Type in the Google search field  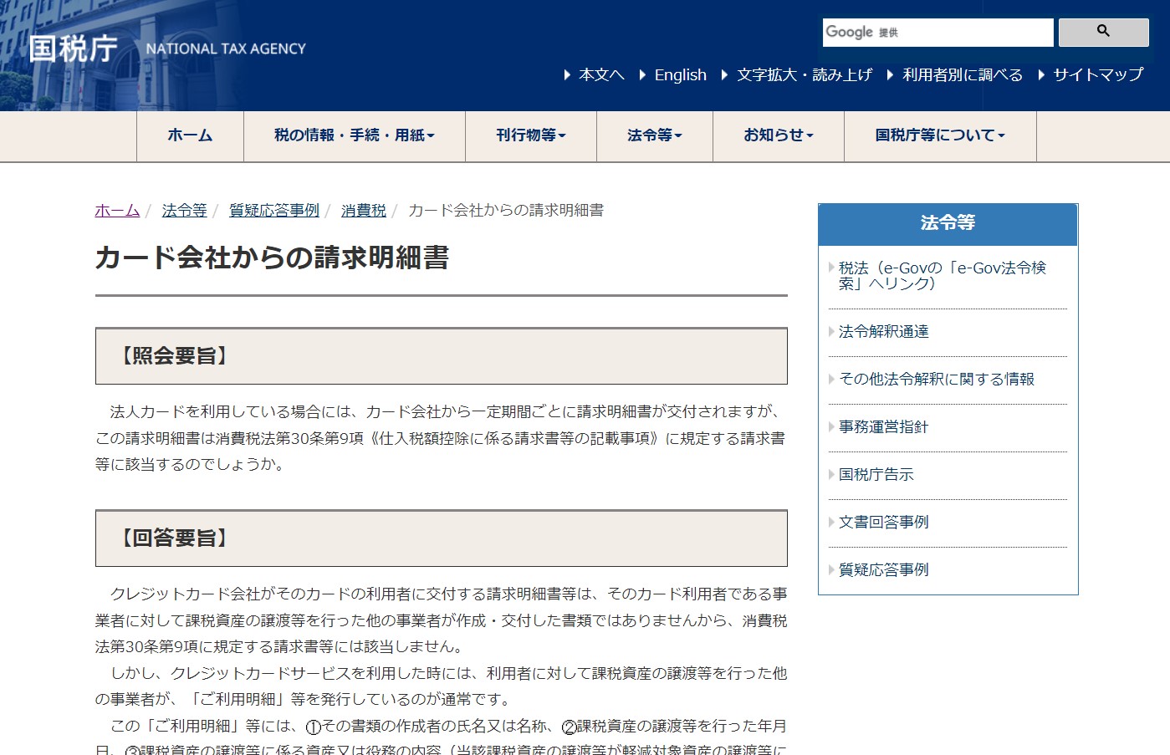click(x=937, y=33)
